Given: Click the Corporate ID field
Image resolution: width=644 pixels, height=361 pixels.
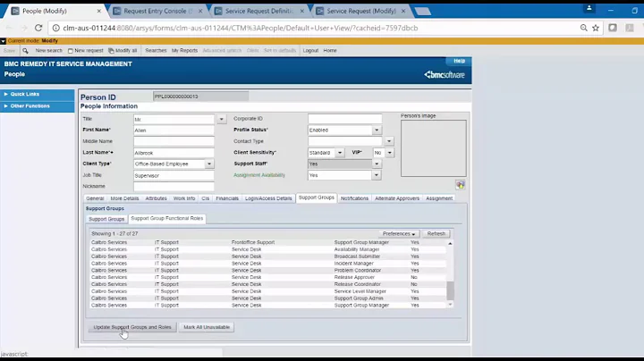Looking at the screenshot, I should pyautogui.click(x=344, y=119).
